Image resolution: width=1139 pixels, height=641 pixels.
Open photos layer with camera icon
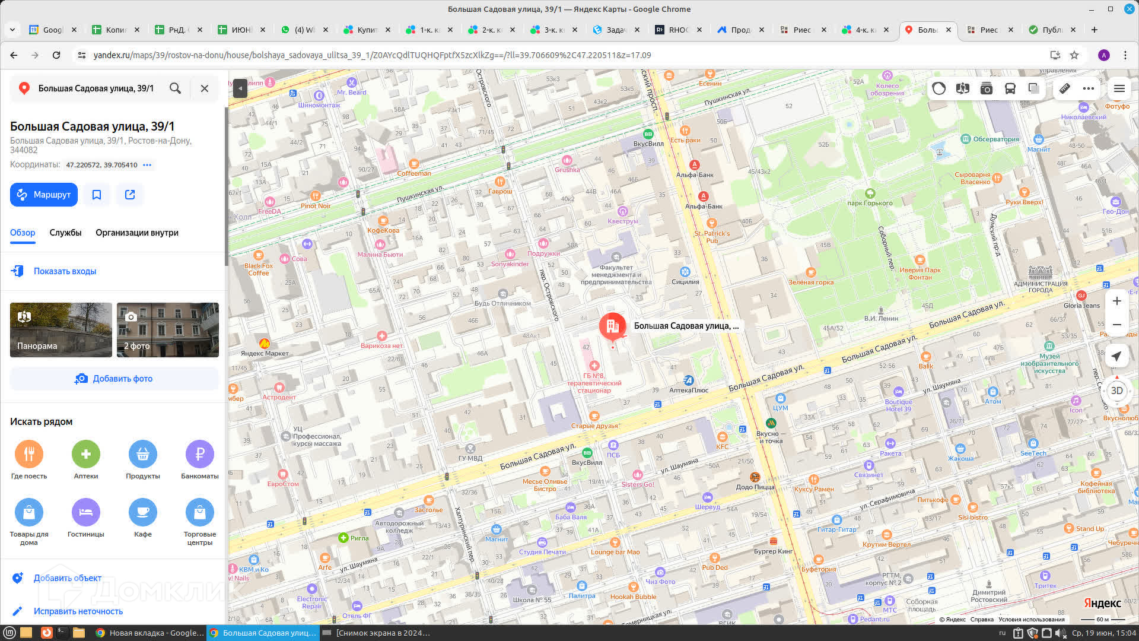pyautogui.click(x=986, y=88)
